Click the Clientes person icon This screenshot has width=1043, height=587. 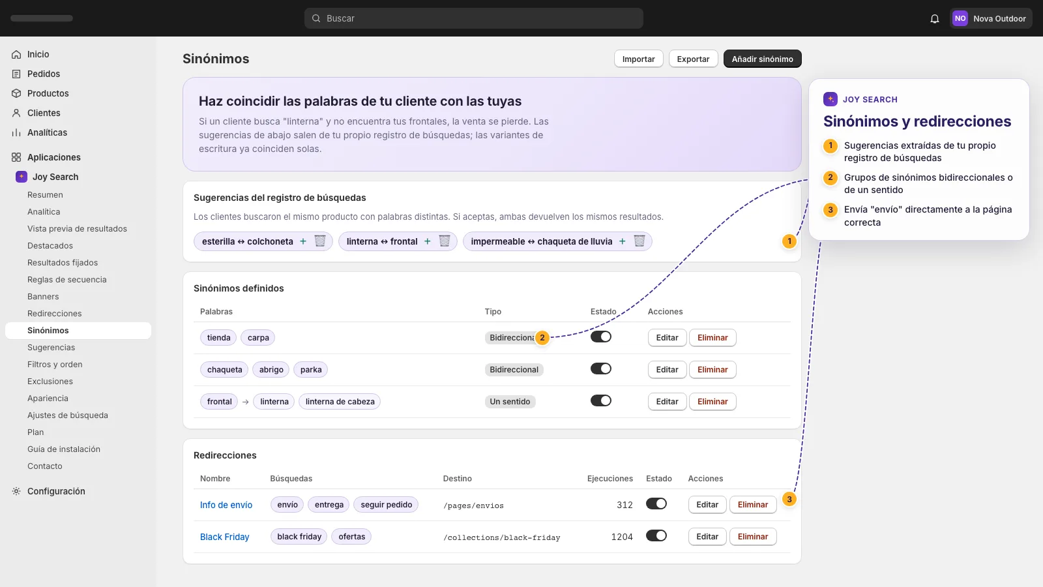[x=16, y=113]
